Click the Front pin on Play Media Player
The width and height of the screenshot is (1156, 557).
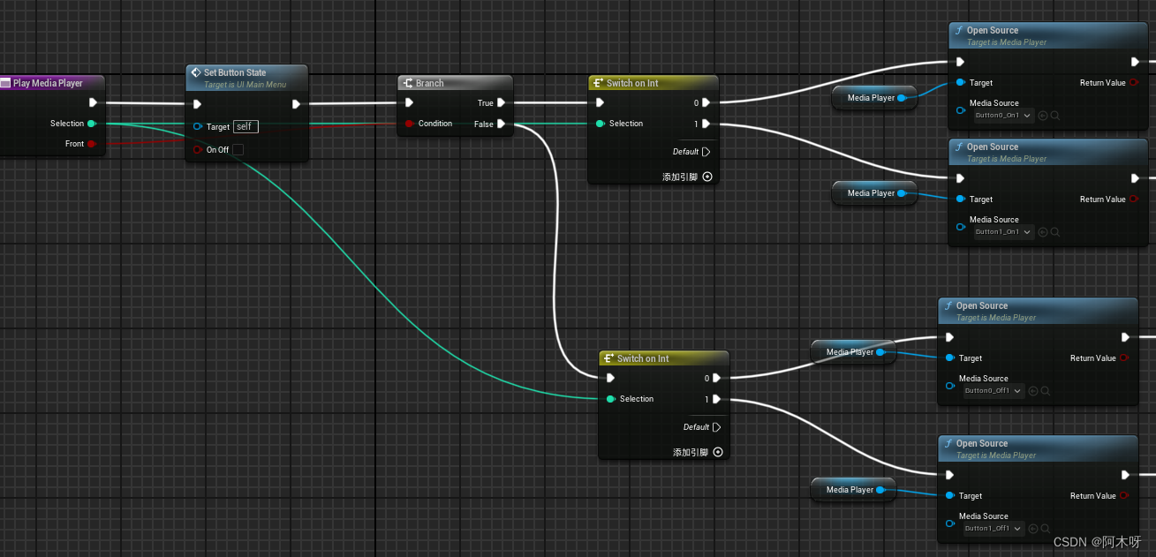coord(91,143)
